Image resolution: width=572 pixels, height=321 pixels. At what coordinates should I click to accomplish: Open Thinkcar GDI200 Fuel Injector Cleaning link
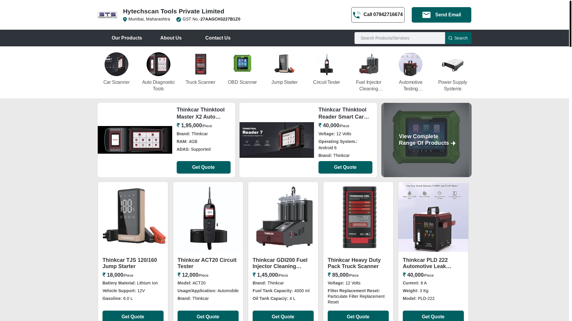280,263
